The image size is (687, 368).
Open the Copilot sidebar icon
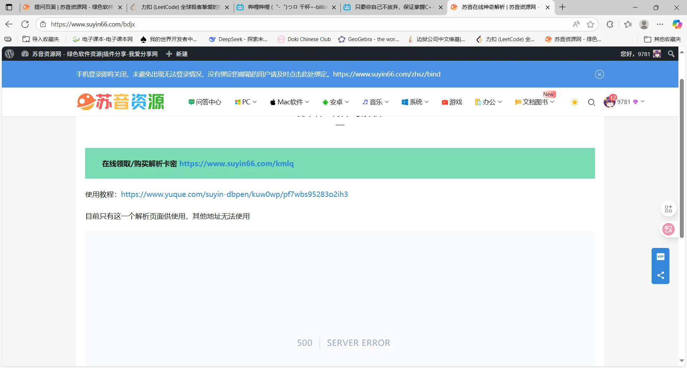[x=677, y=24]
